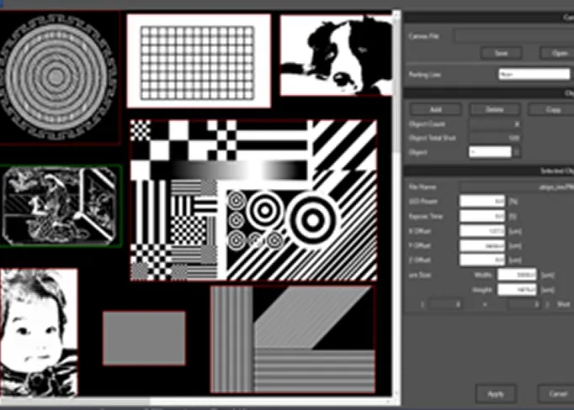
Task: Select the green-bordered woodblock print image
Action: point(60,206)
